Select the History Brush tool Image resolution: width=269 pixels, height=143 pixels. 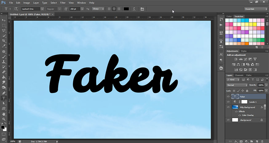(x=4, y=67)
